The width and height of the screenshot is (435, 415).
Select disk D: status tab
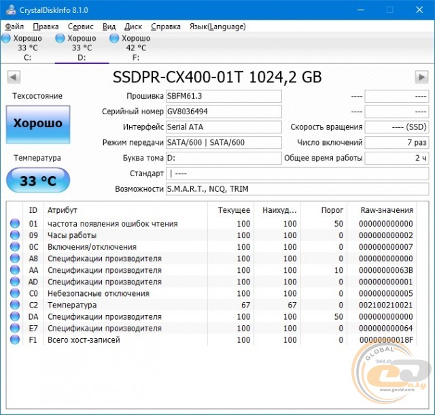(x=82, y=48)
